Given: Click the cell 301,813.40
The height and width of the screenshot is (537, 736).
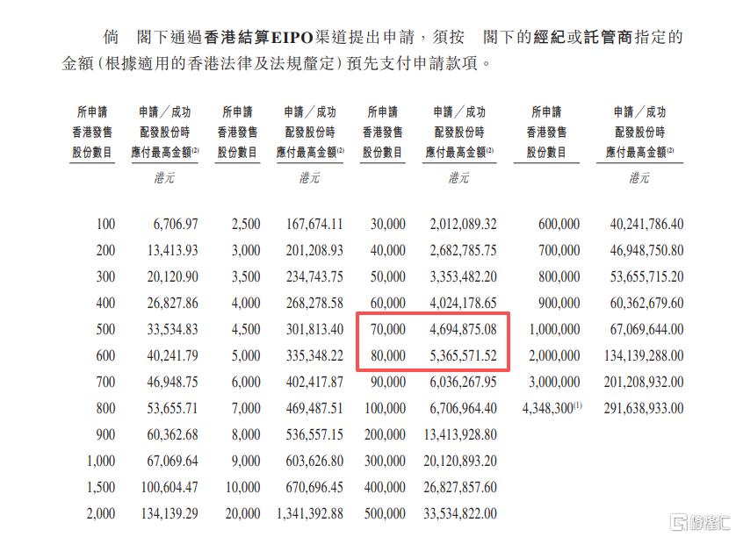Looking at the screenshot, I should 314,329.
